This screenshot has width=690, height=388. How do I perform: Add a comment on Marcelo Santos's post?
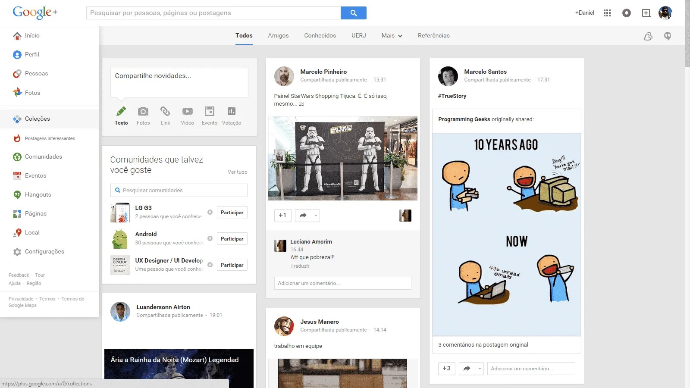(x=531, y=369)
